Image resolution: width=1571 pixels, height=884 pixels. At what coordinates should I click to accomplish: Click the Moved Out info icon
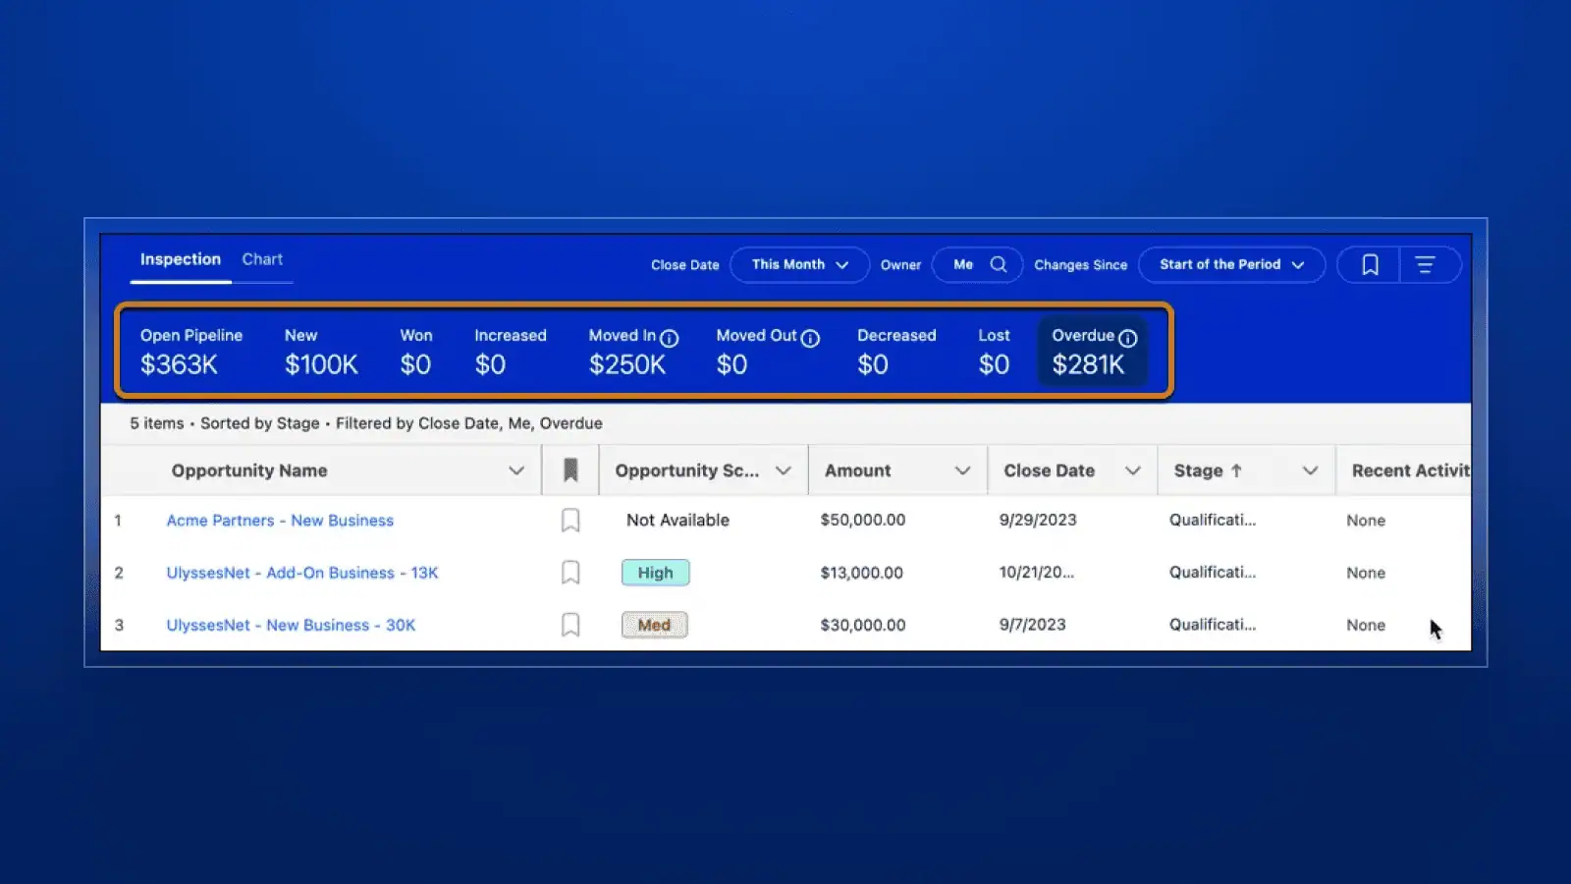click(810, 338)
